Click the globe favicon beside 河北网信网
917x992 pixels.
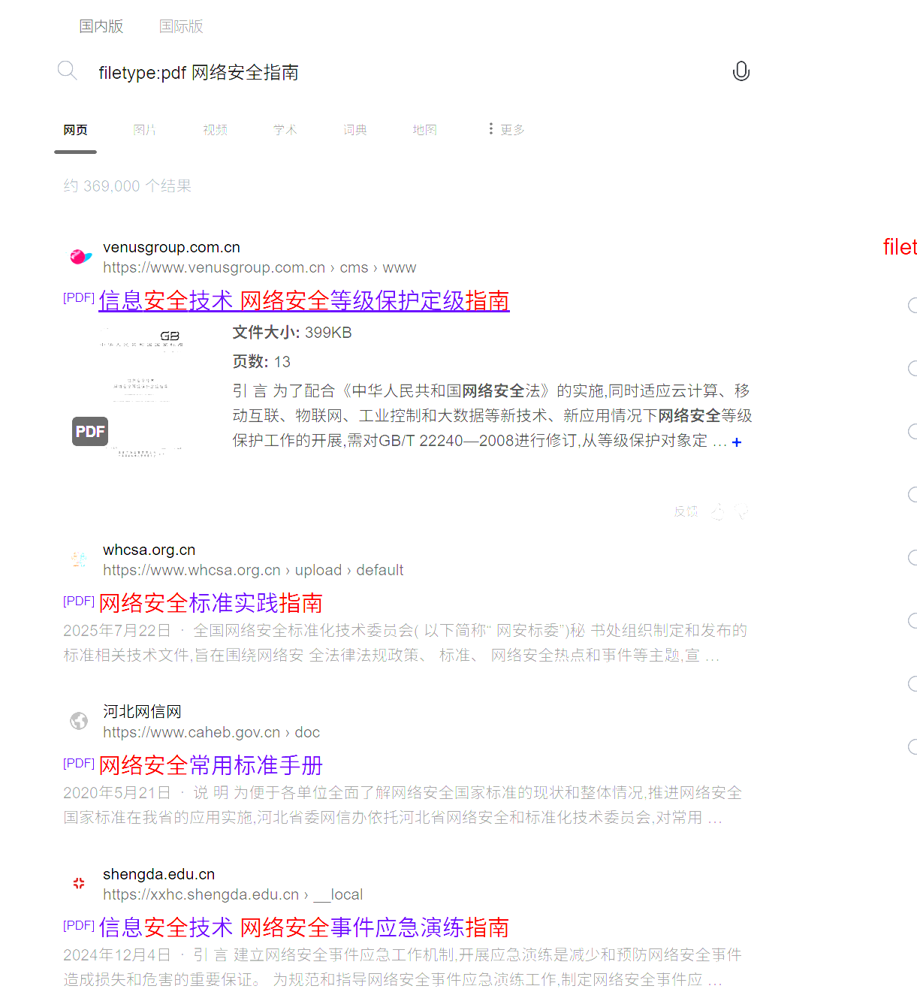[79, 721]
